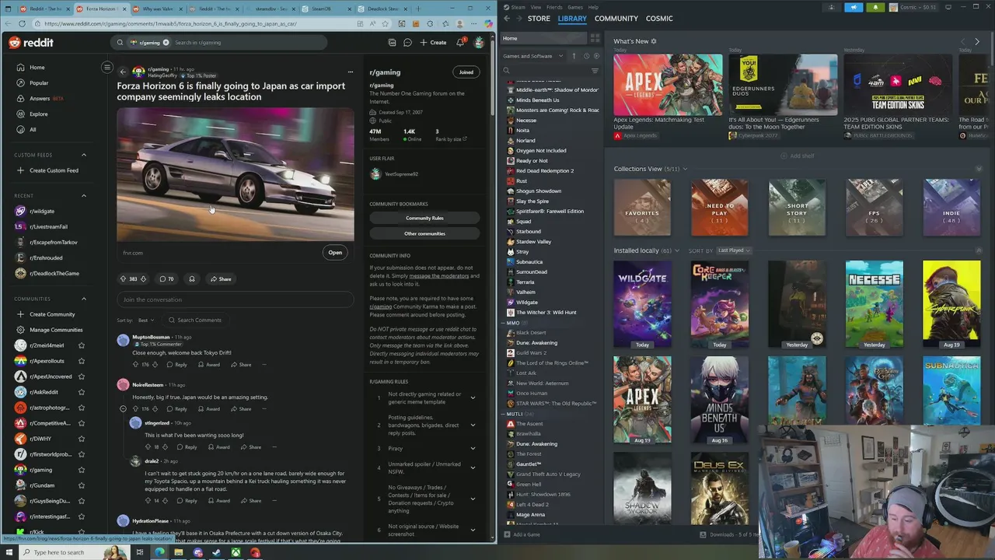Favorite r/gaming with its star

pos(81,470)
